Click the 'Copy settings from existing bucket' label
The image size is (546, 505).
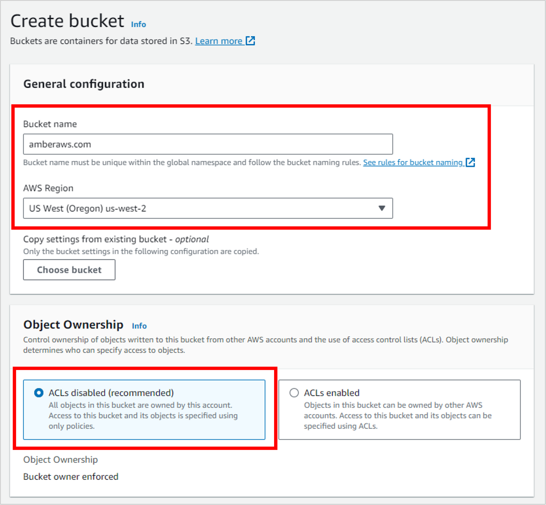[x=116, y=239]
